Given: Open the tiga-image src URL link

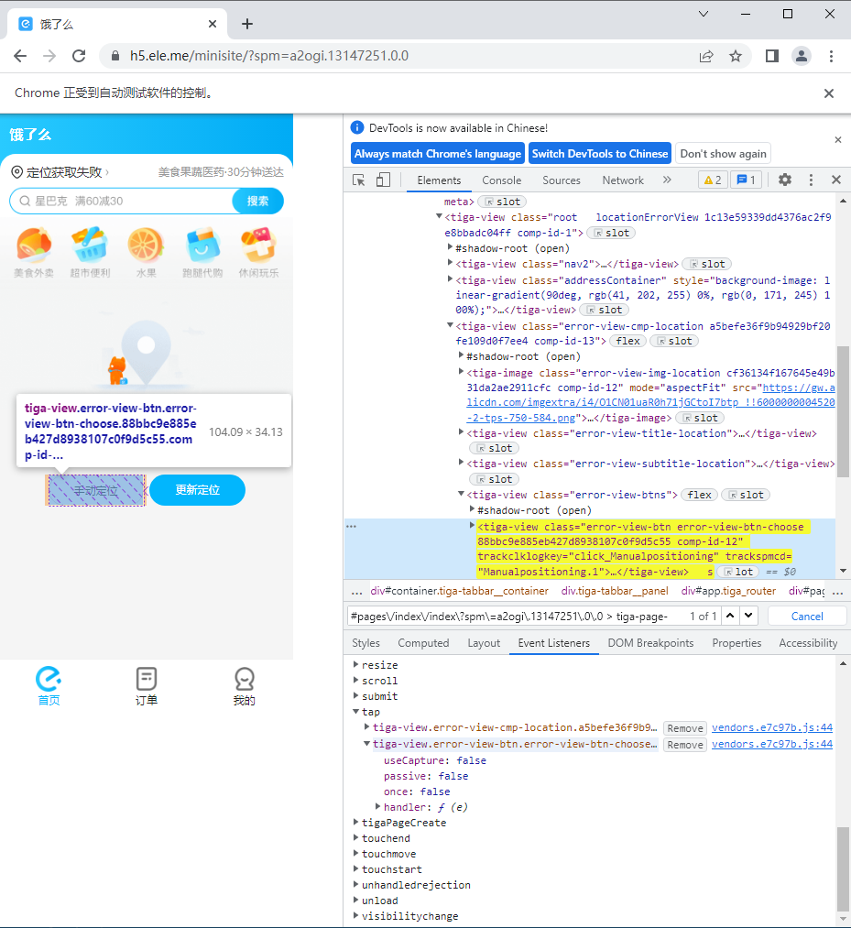Looking at the screenshot, I should 650,402.
